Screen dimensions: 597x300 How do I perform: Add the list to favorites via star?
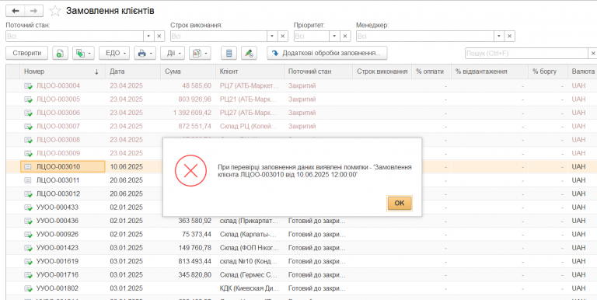(55, 11)
